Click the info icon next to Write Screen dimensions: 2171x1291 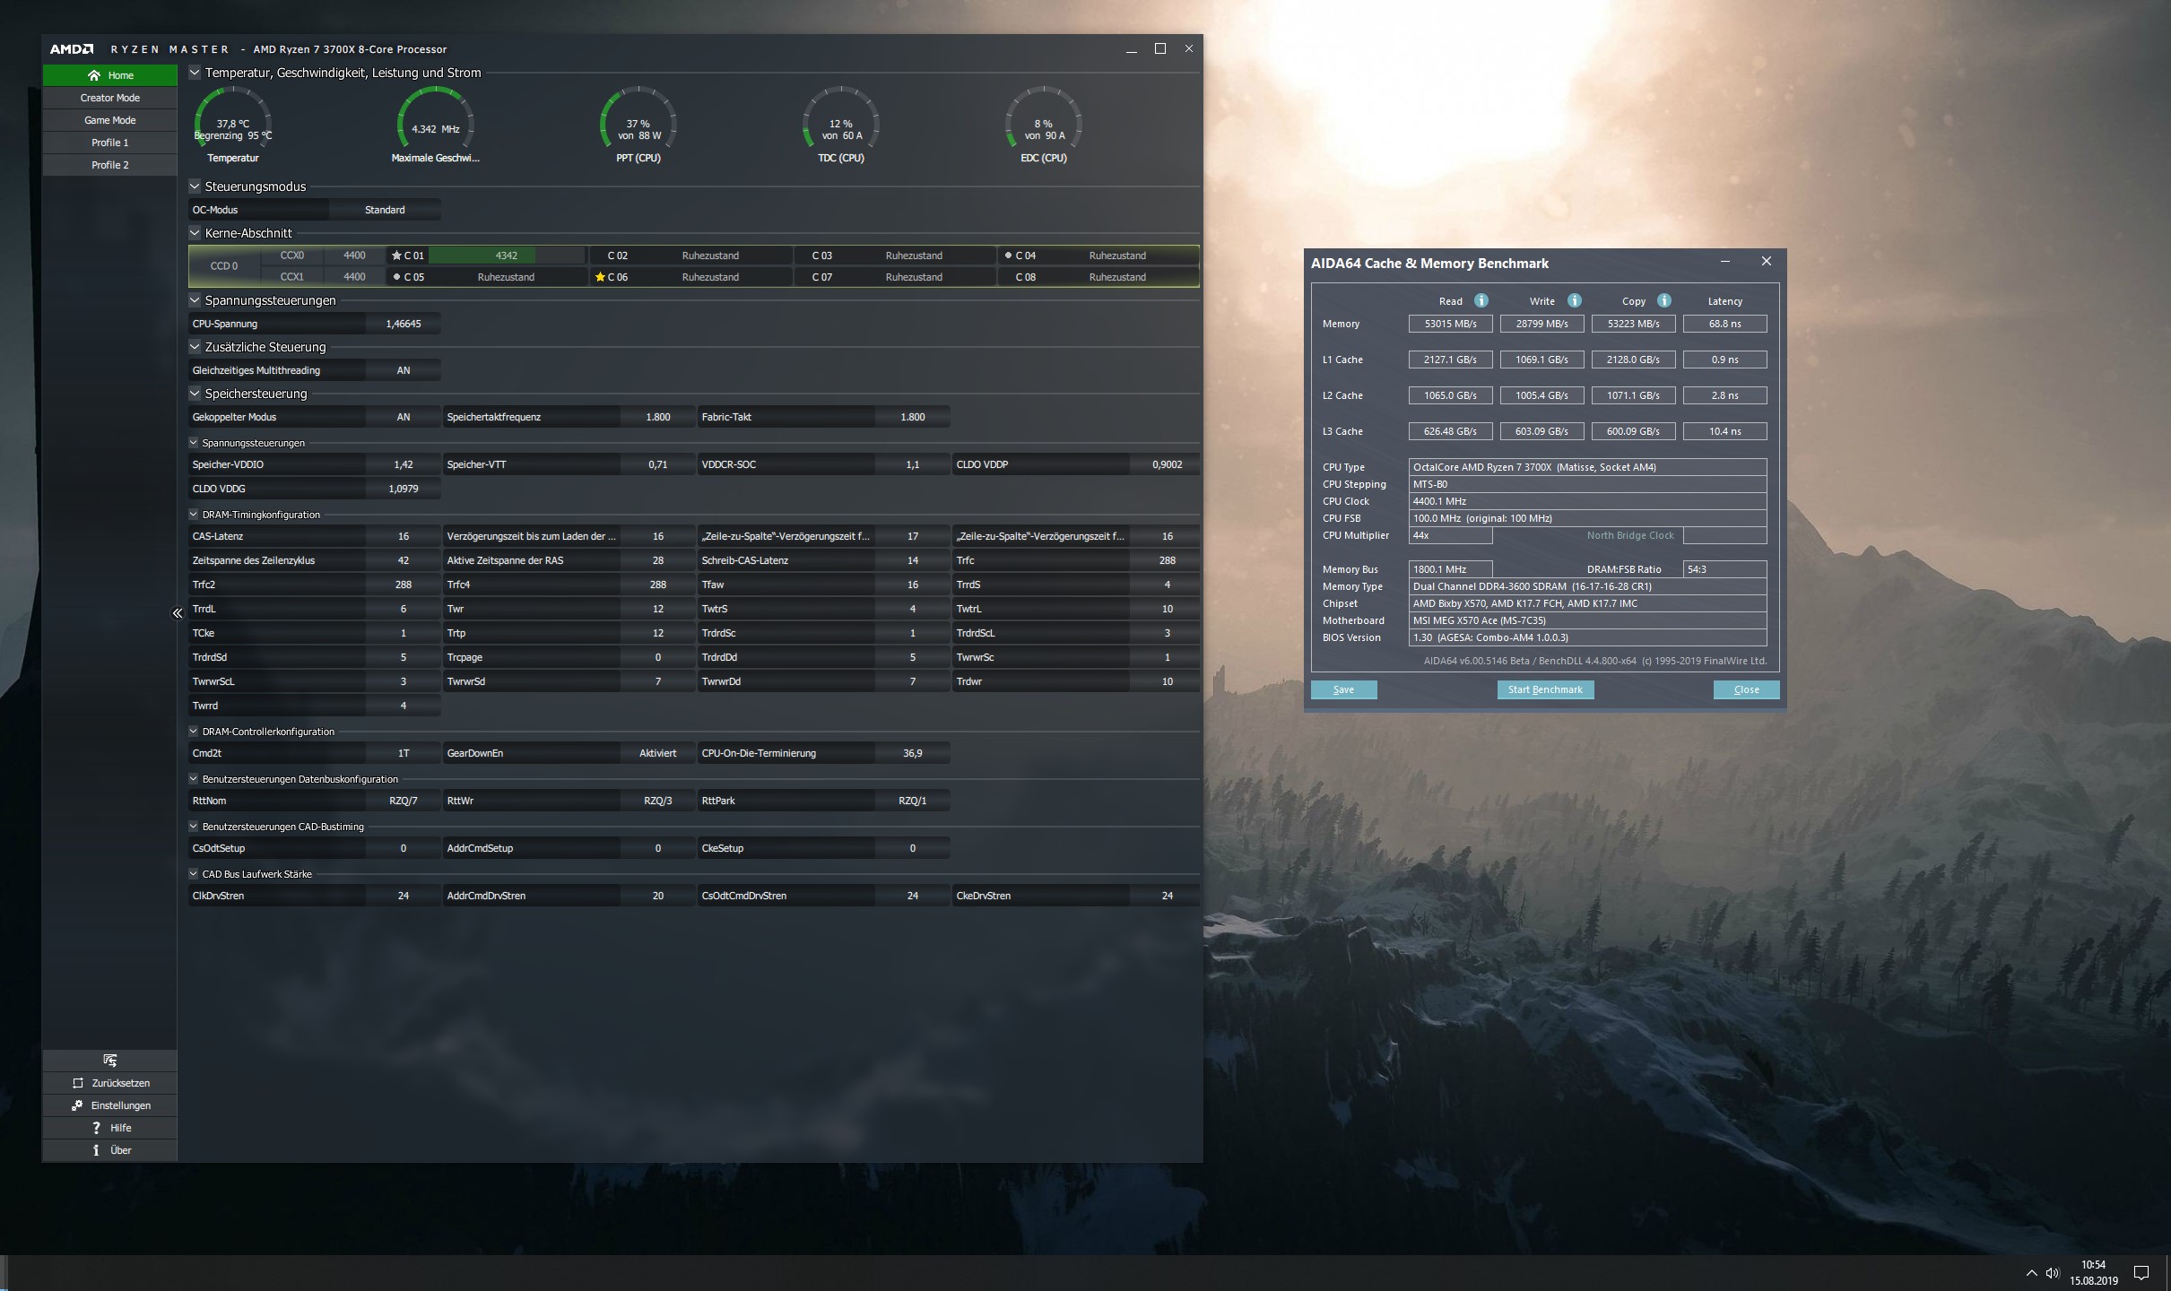[1575, 301]
